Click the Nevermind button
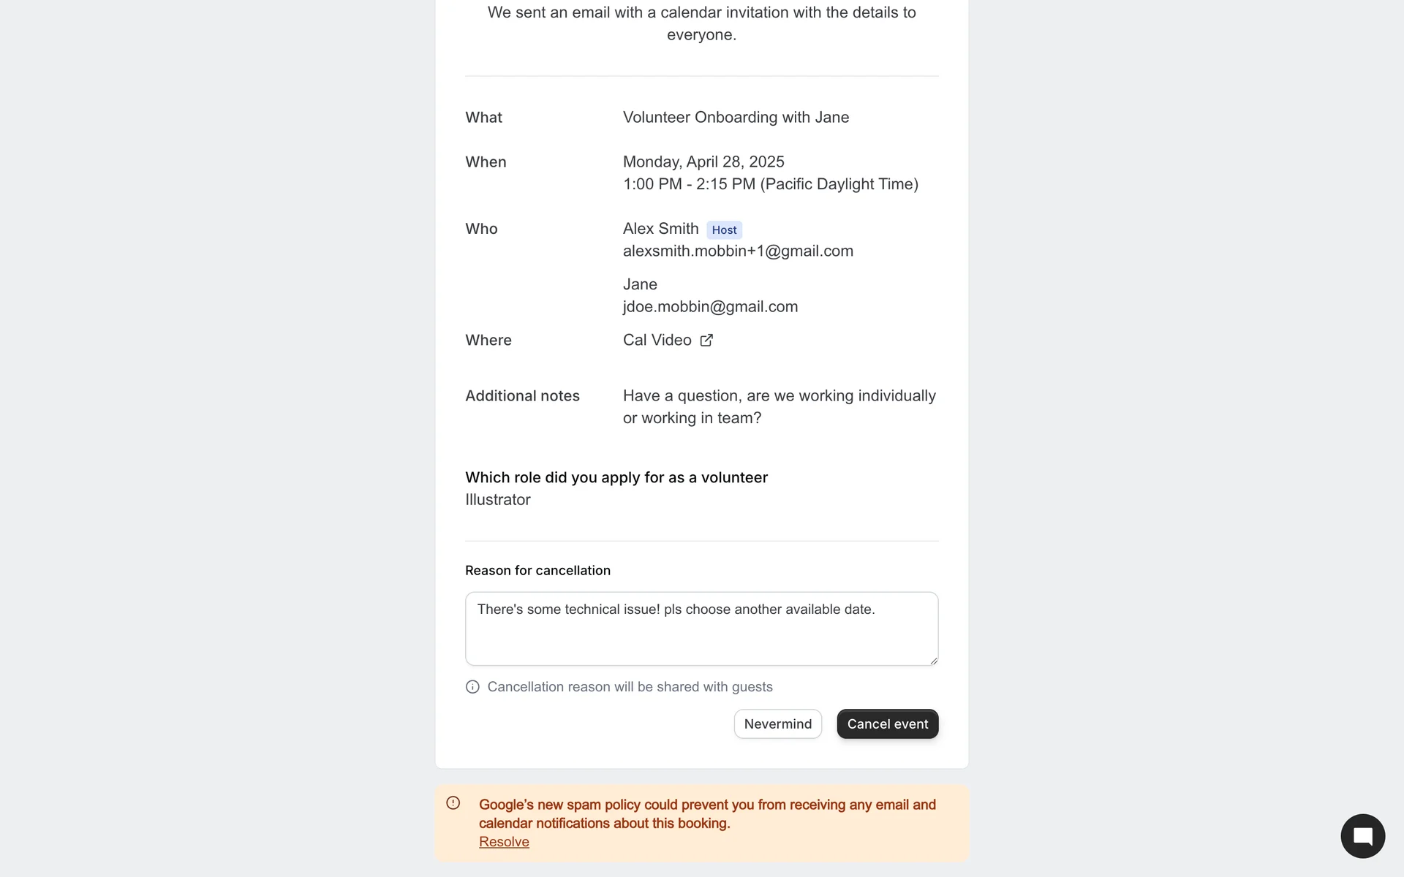 (x=777, y=724)
